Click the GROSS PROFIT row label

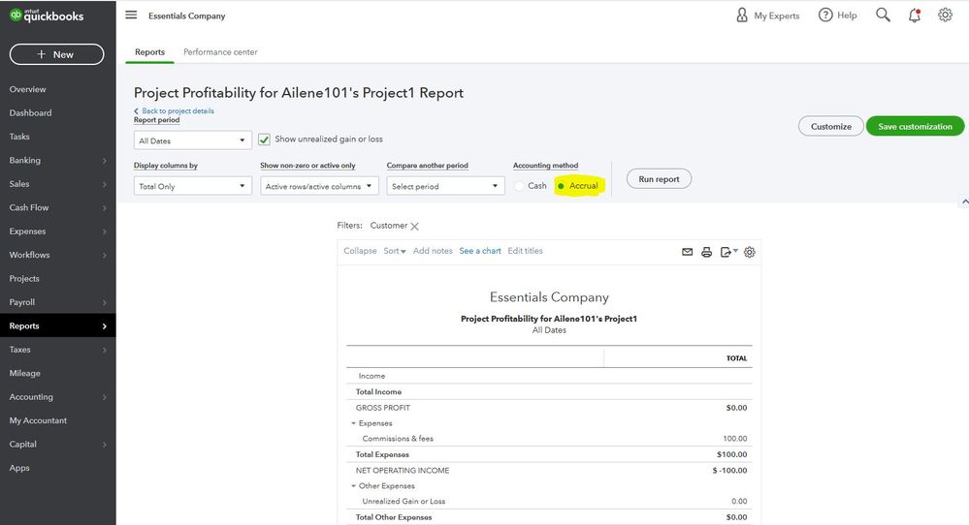382,408
